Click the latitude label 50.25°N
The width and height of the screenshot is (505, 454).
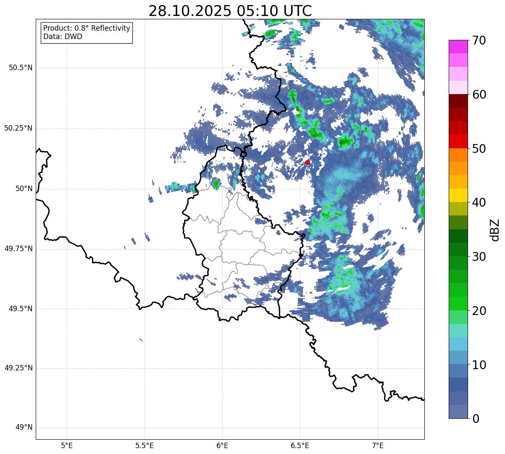click(x=18, y=128)
